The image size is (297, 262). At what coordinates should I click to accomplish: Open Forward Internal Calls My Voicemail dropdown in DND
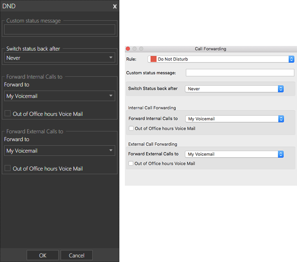click(60, 96)
